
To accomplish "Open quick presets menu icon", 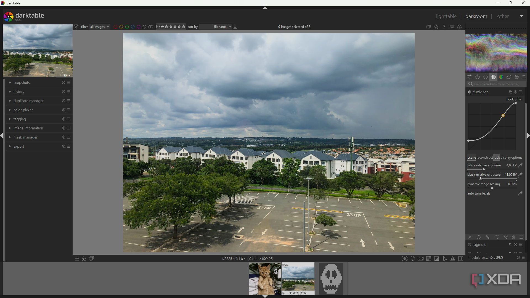I will click(x=77, y=259).
